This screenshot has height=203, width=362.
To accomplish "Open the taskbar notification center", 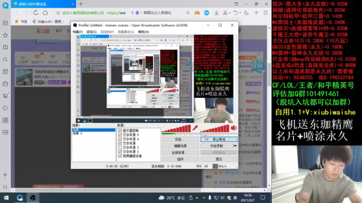I will (x=263, y=198).
